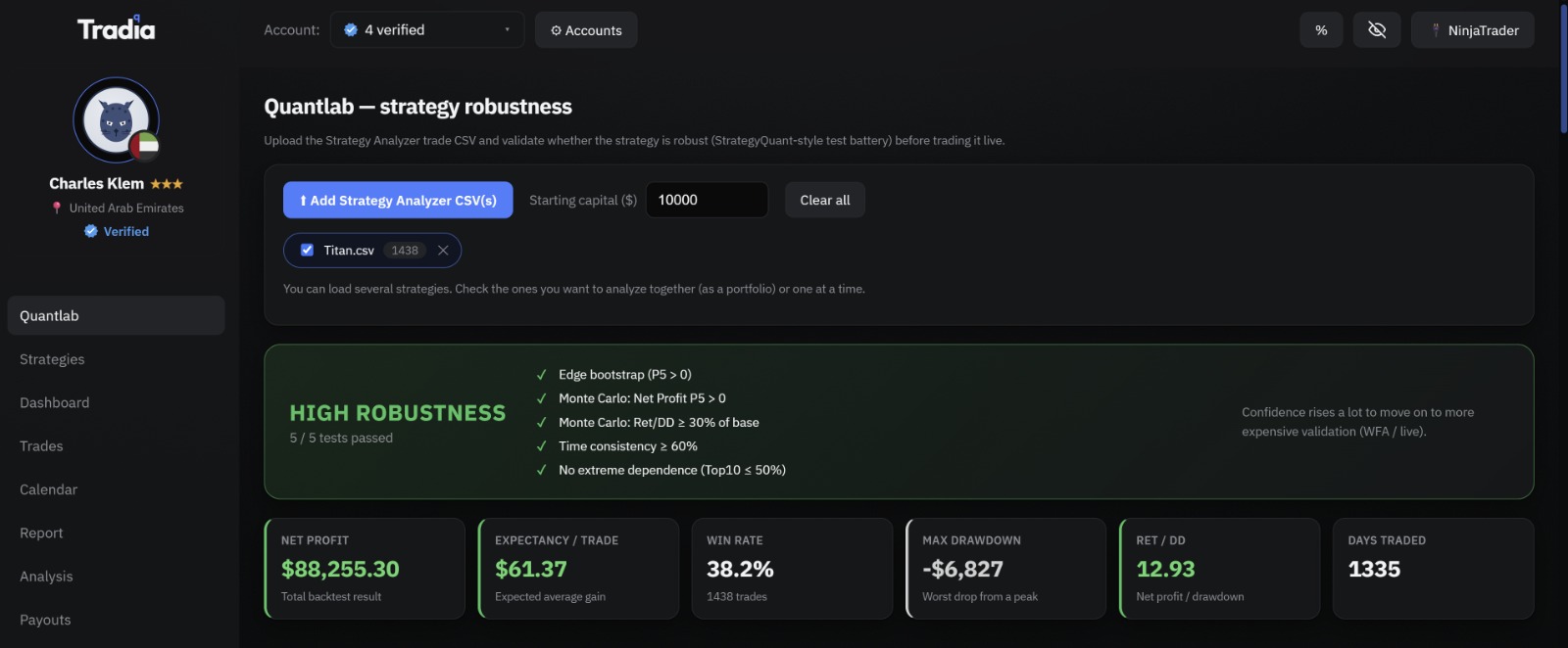The image size is (1568, 648).
Task: Click the Time consistency check mark
Action: pyautogui.click(x=541, y=446)
